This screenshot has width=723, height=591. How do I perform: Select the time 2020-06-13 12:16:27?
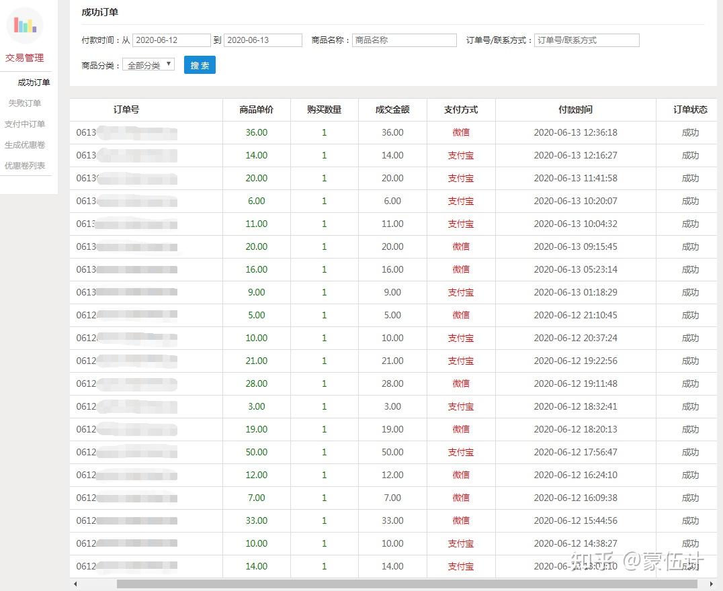click(x=575, y=155)
